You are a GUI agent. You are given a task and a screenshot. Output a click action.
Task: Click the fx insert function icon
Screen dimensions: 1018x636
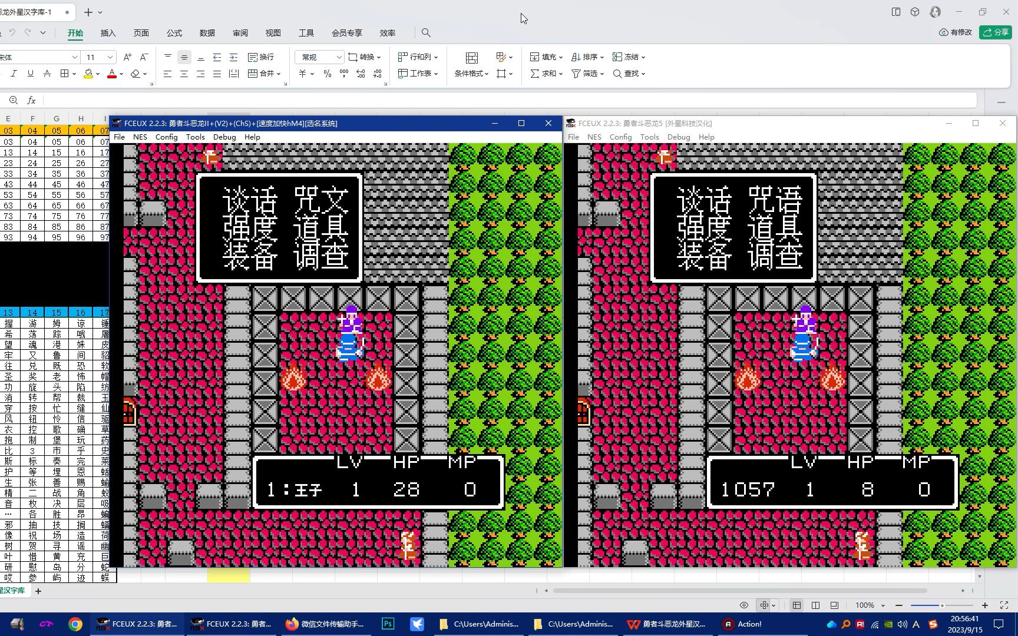(x=32, y=101)
